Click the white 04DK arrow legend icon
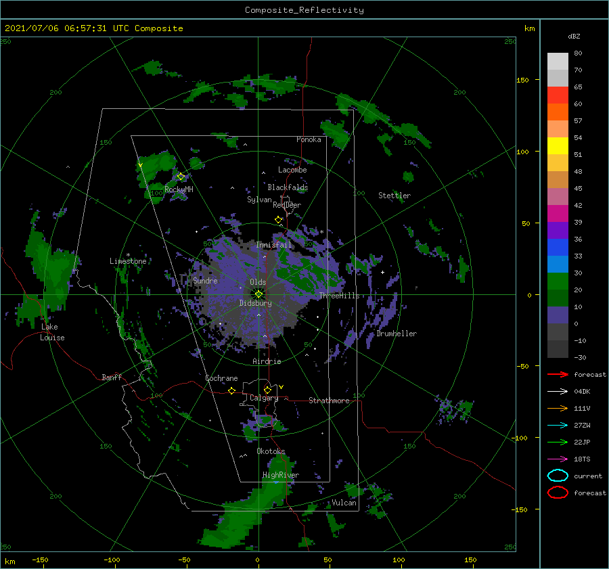609x569 pixels. coord(558,392)
